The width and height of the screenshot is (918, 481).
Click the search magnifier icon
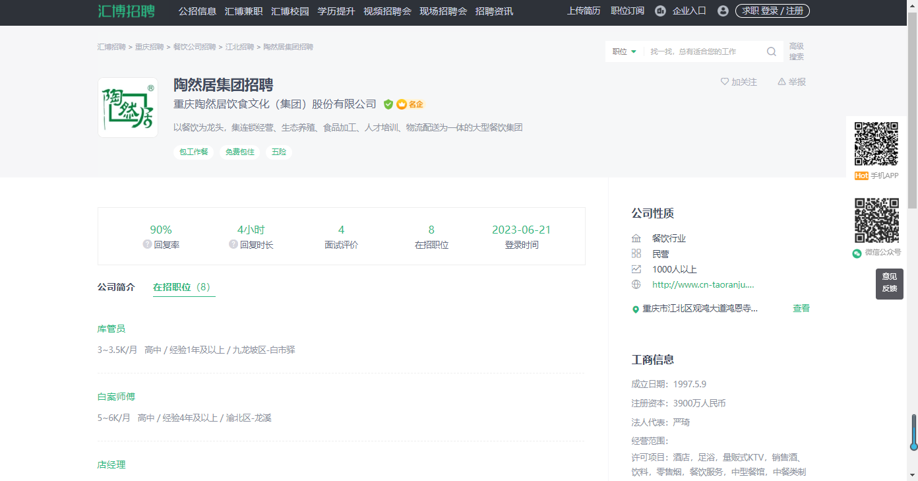[x=771, y=51]
